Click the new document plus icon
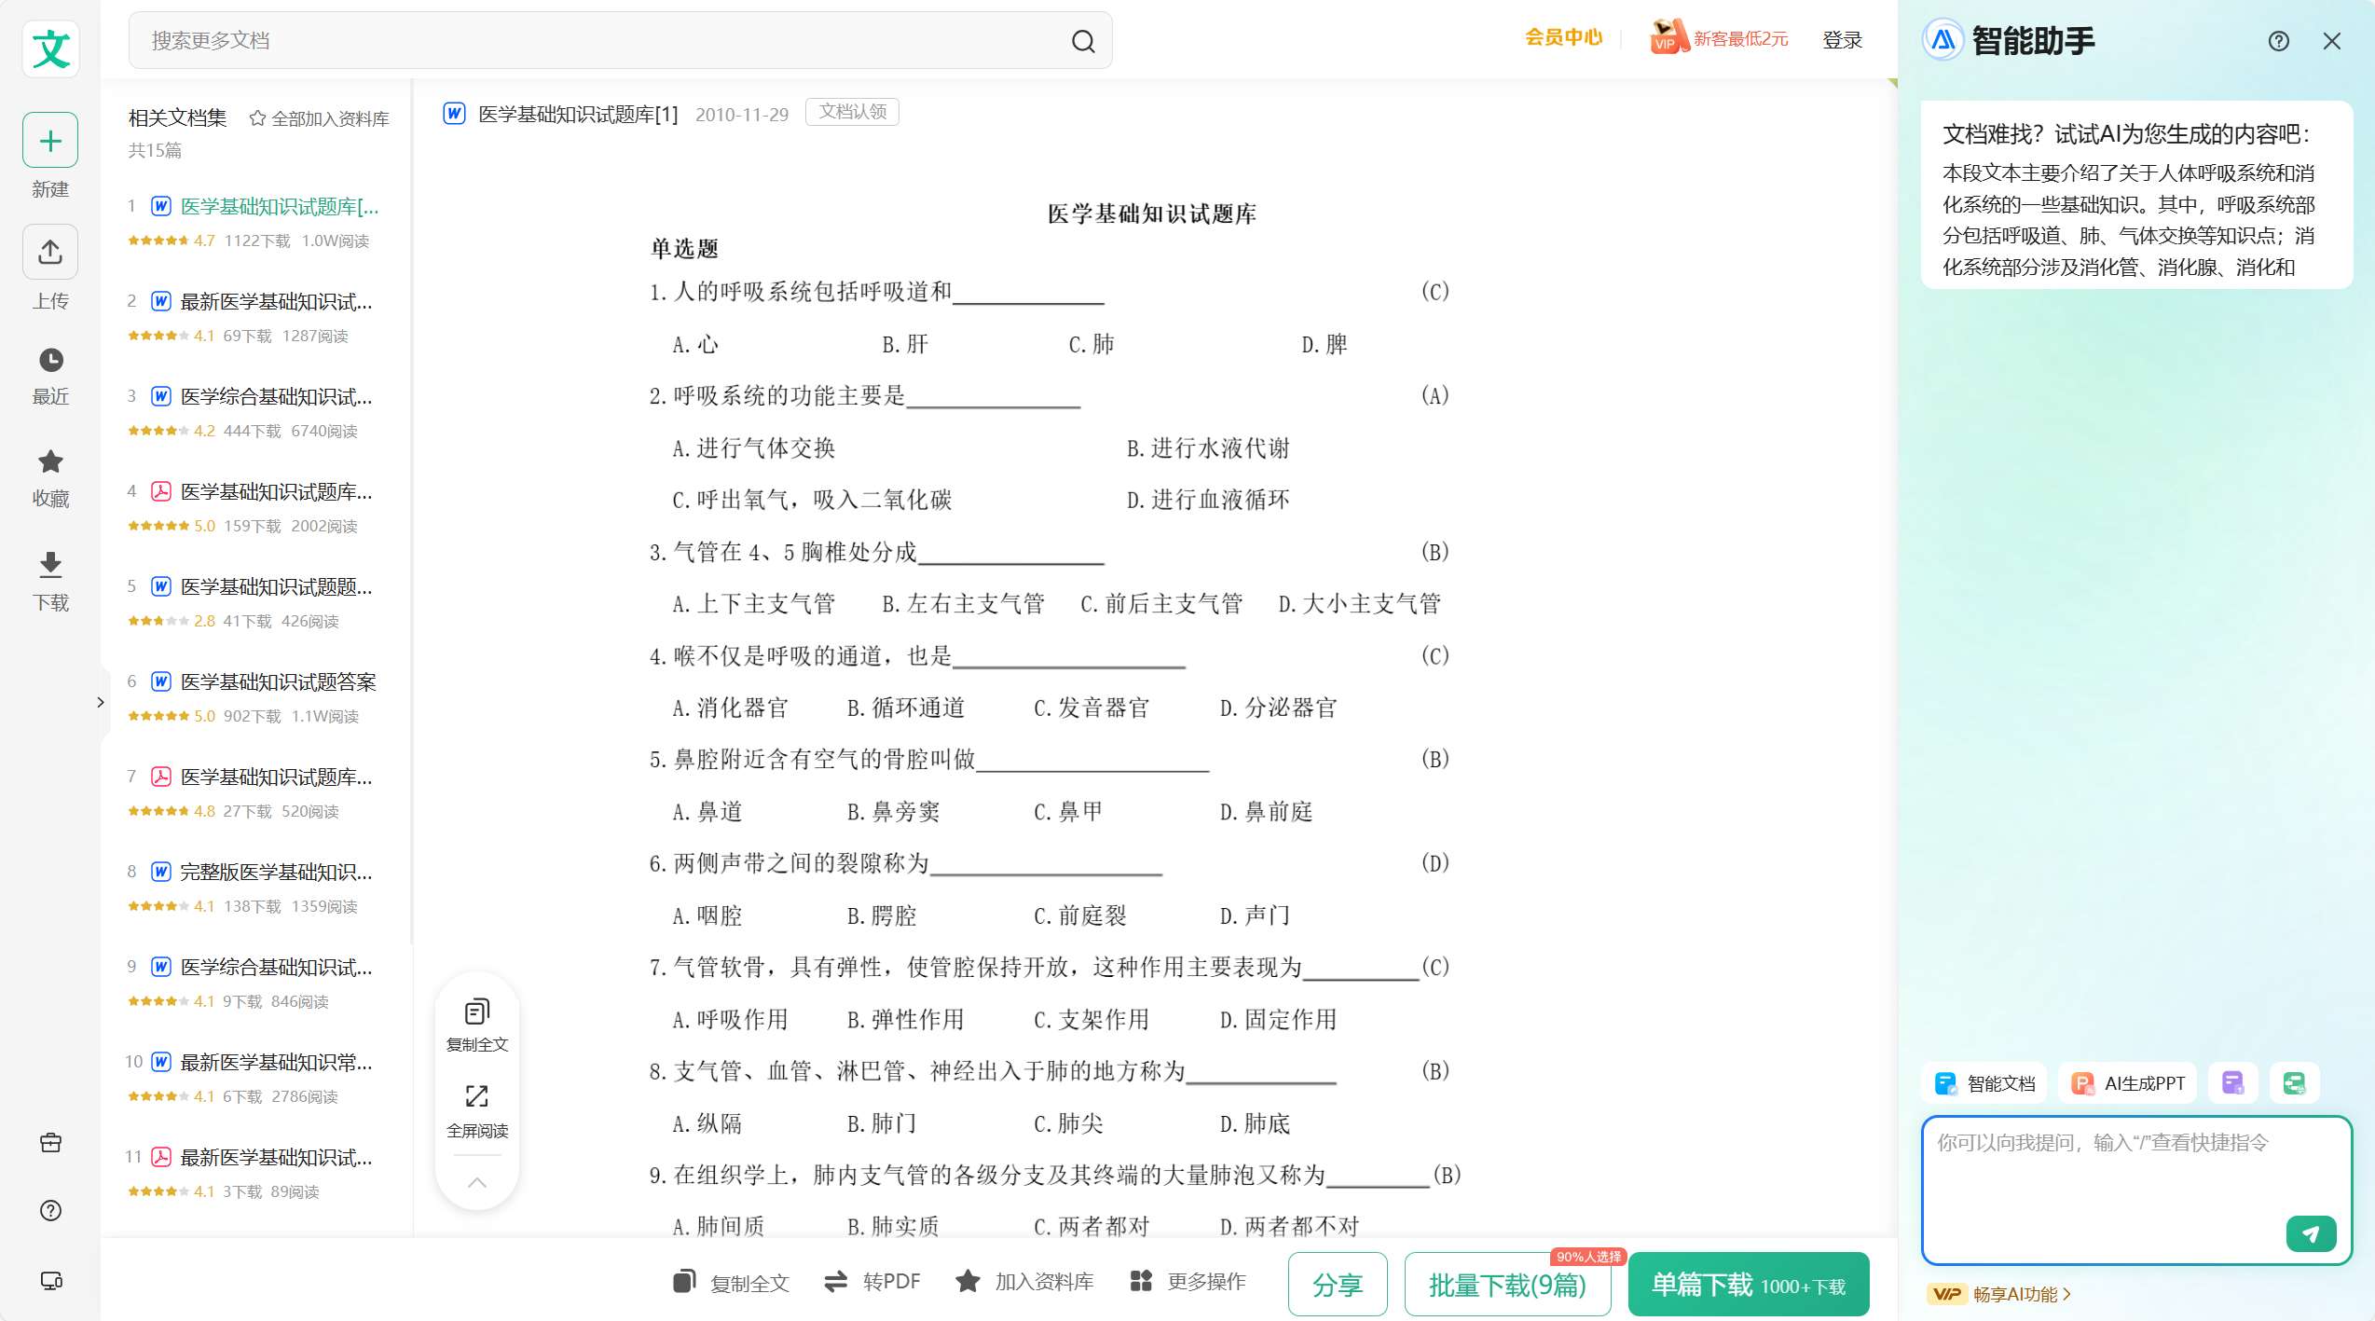 (50, 141)
